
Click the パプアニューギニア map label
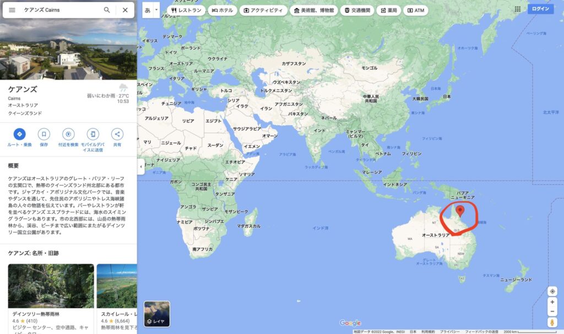pos(463,195)
